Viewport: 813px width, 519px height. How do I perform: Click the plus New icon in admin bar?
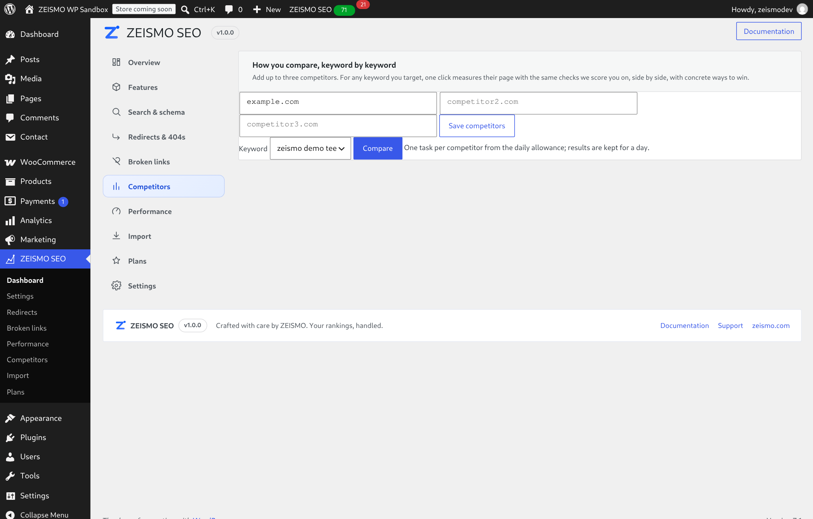pyautogui.click(x=257, y=9)
